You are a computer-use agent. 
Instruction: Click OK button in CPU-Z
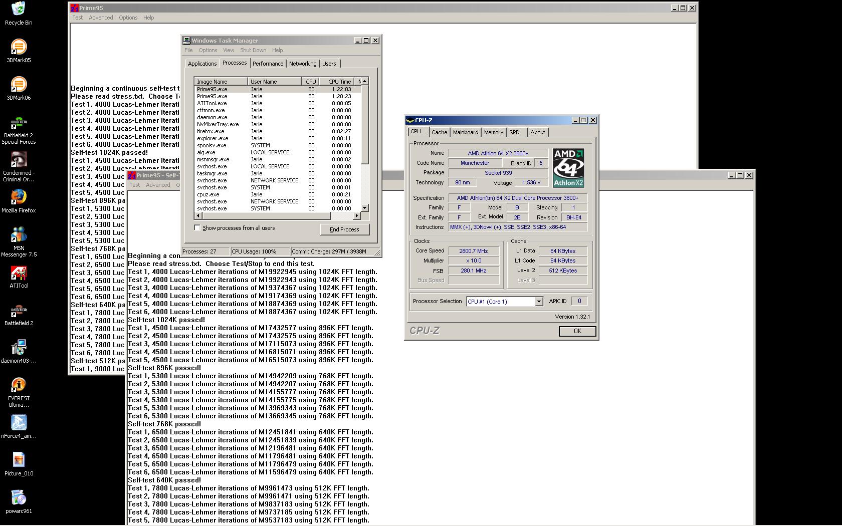pos(577,331)
